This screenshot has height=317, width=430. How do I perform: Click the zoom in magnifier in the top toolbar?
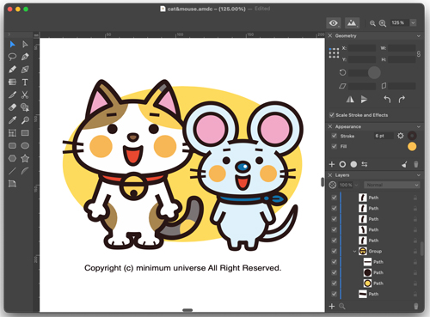coord(383,23)
